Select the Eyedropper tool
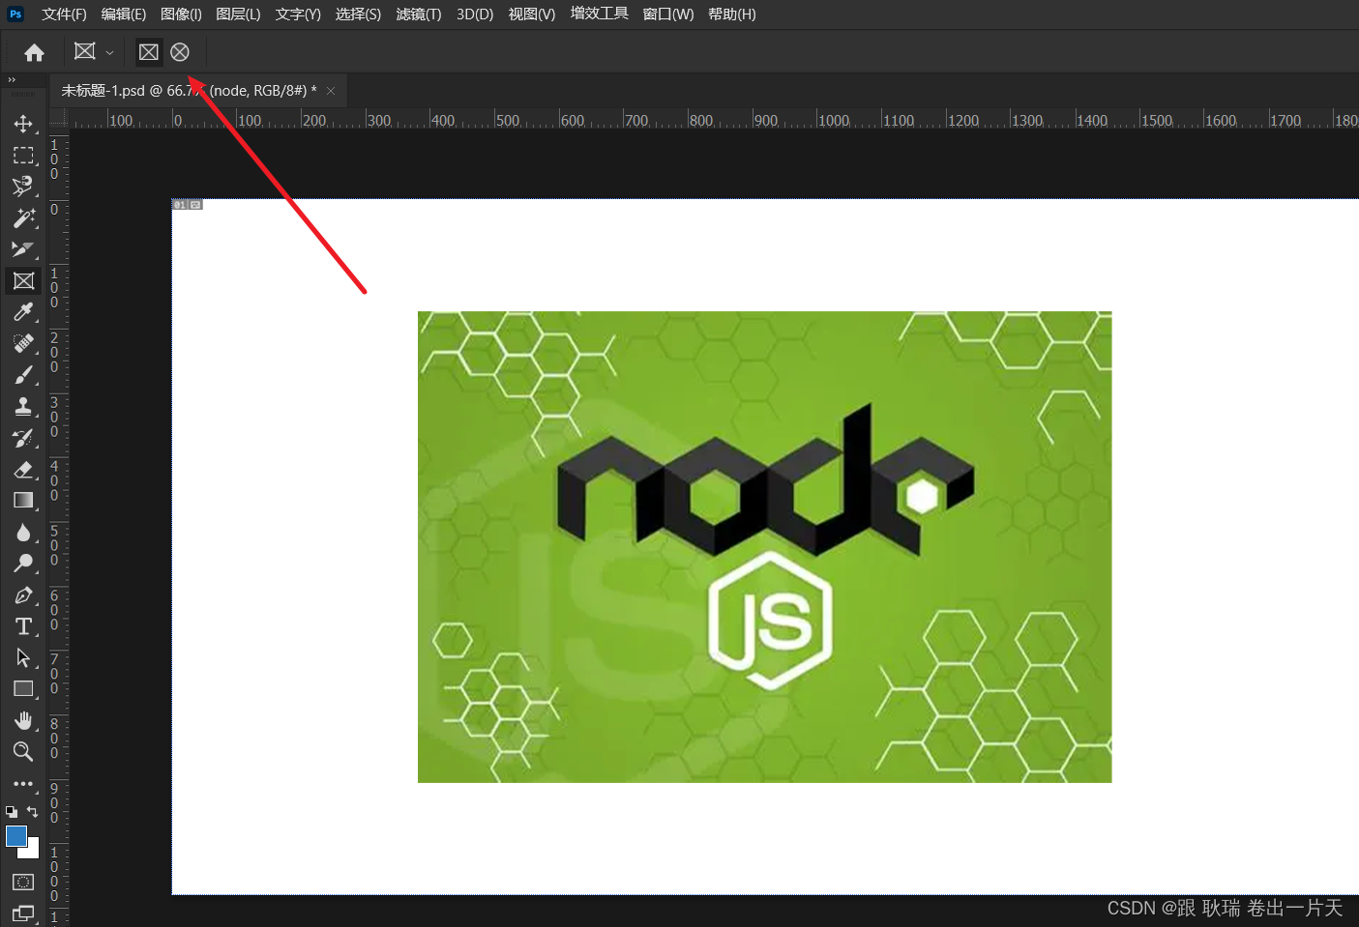 23,312
